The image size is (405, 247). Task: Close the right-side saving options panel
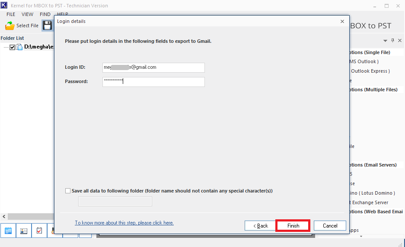[x=400, y=40]
